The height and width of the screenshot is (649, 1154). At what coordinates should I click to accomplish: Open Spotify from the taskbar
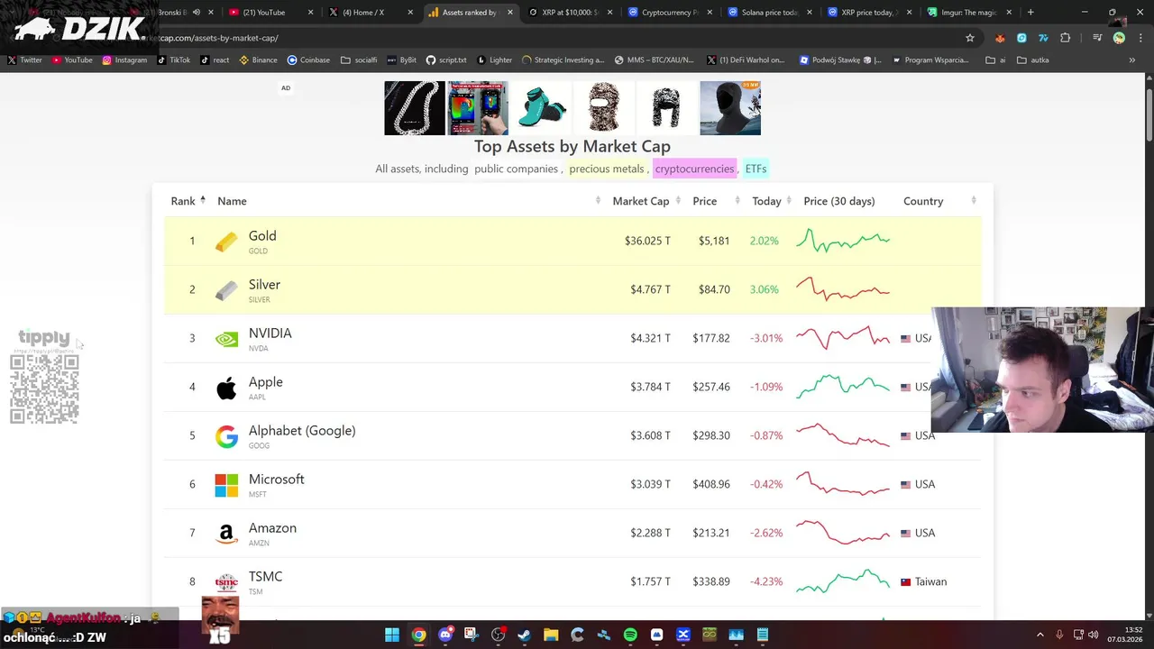630,635
